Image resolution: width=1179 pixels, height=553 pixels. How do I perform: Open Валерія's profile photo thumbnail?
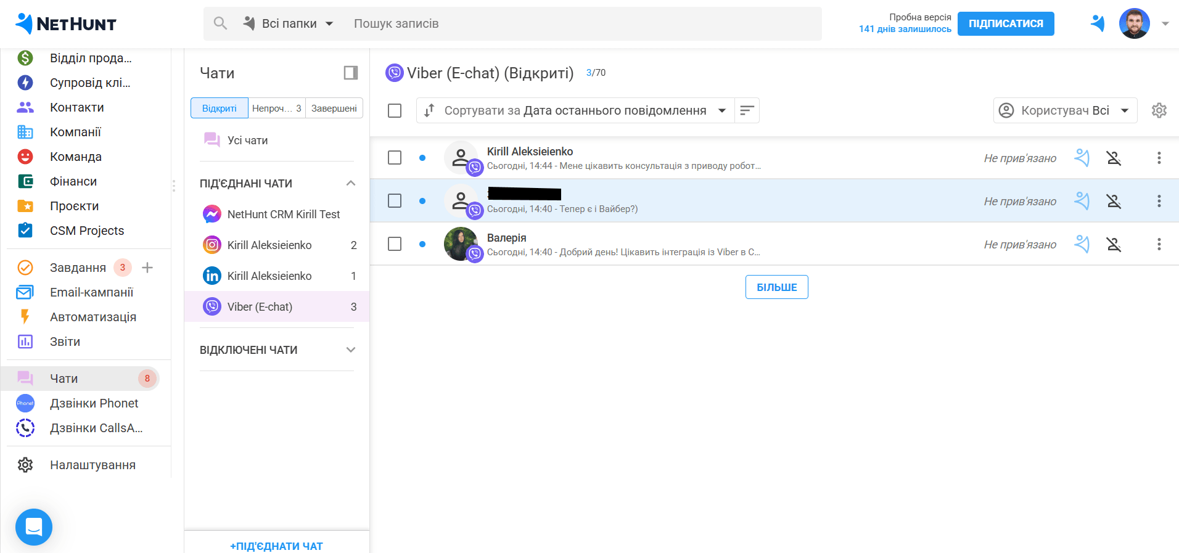coord(461,244)
